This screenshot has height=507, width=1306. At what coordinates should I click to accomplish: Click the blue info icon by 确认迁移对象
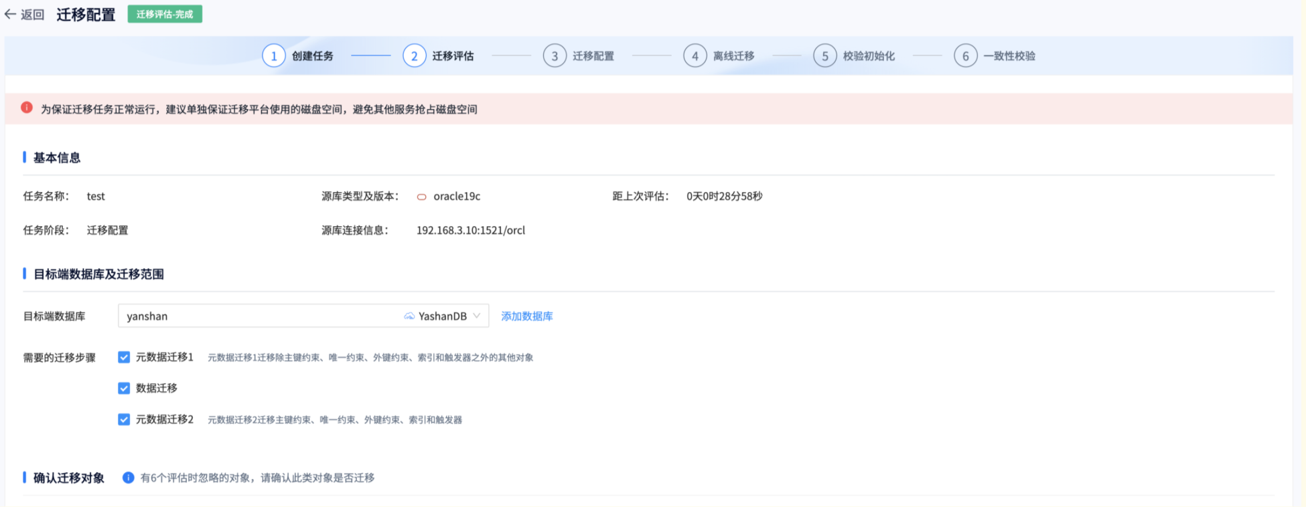click(129, 478)
